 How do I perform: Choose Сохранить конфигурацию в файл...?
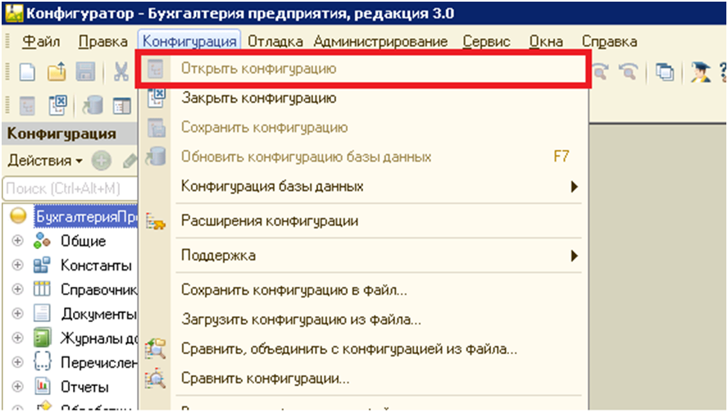click(x=363, y=290)
